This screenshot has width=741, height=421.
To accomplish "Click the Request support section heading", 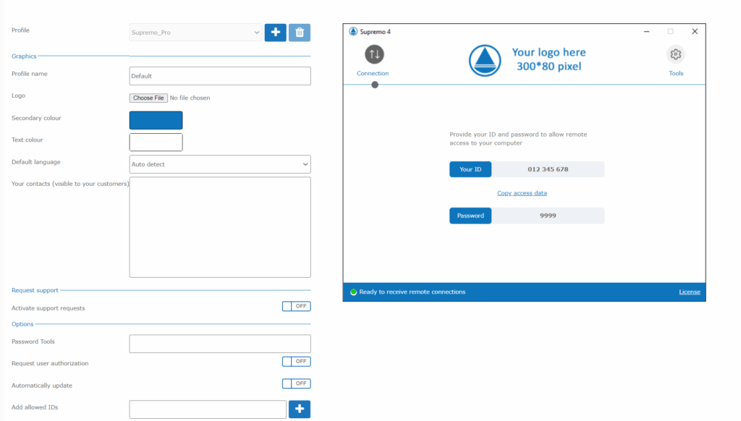I will [x=35, y=291].
